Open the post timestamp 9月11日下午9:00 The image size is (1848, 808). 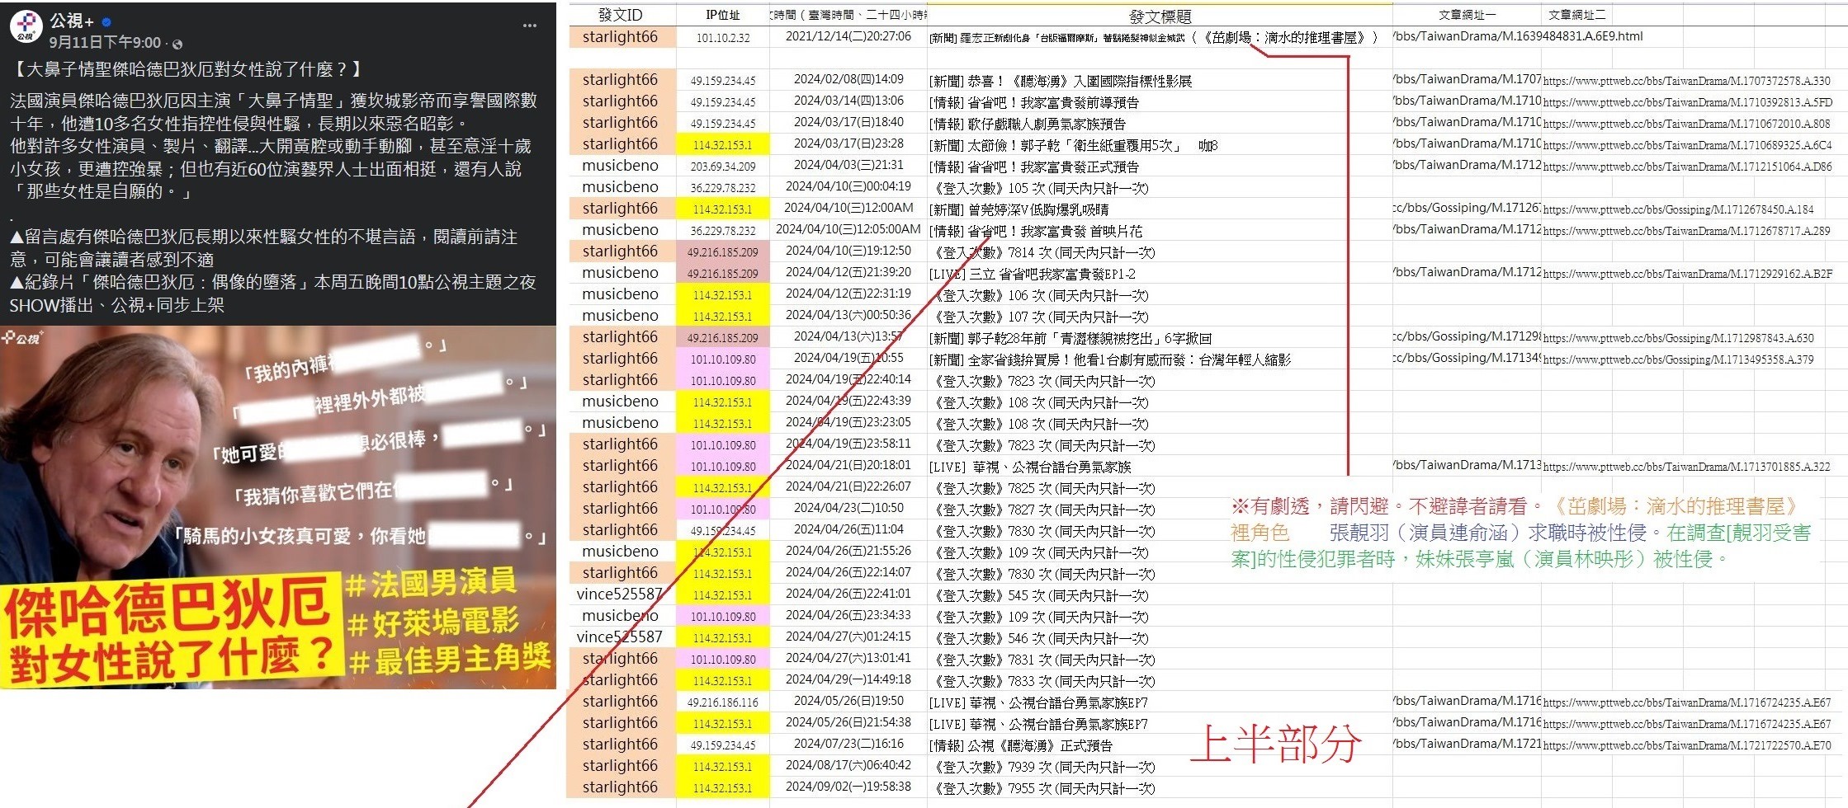(x=105, y=43)
